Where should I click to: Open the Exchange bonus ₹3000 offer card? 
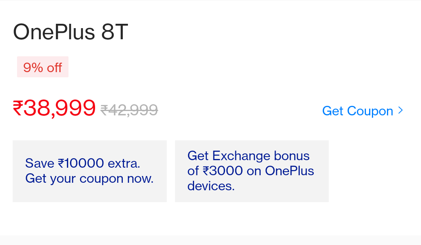pos(252,171)
